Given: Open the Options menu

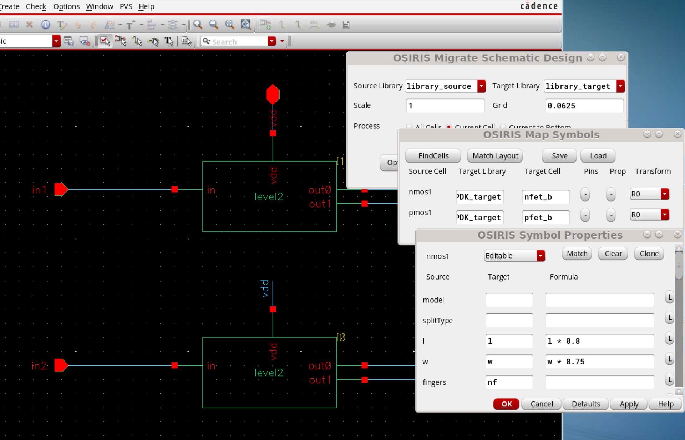Looking at the screenshot, I should [x=66, y=6].
